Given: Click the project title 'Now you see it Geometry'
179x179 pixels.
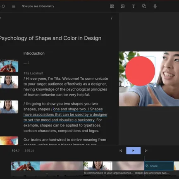Looking at the screenshot, I should point(38,6).
